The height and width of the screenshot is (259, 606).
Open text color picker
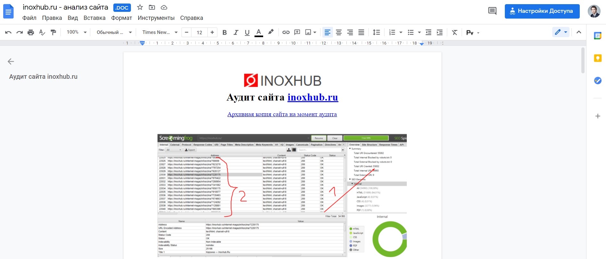259,32
